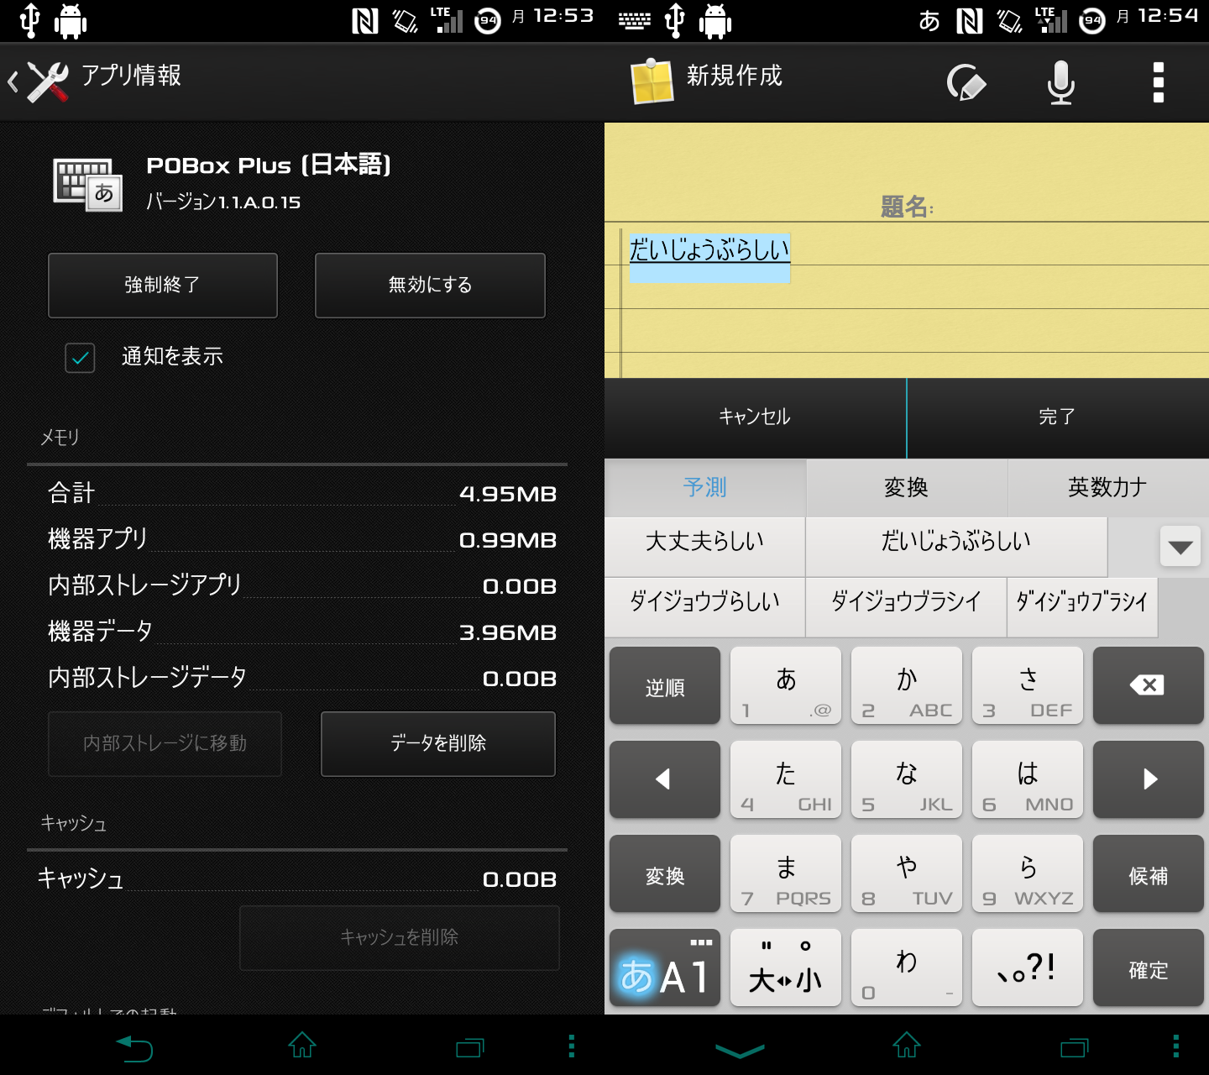
Task: Move cursor right with right arrow key
Action: pos(1149,779)
